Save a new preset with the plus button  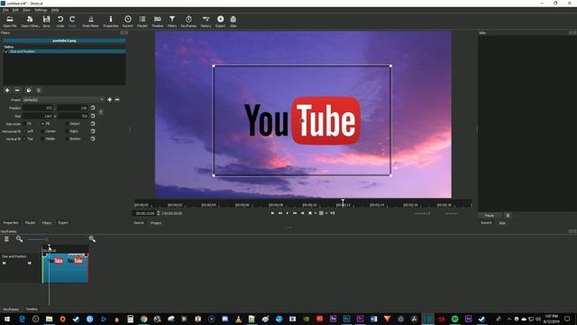pos(109,99)
